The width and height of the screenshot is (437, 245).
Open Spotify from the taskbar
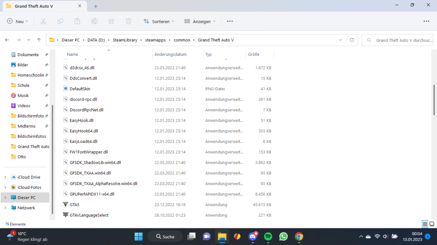pyautogui.click(x=268, y=236)
